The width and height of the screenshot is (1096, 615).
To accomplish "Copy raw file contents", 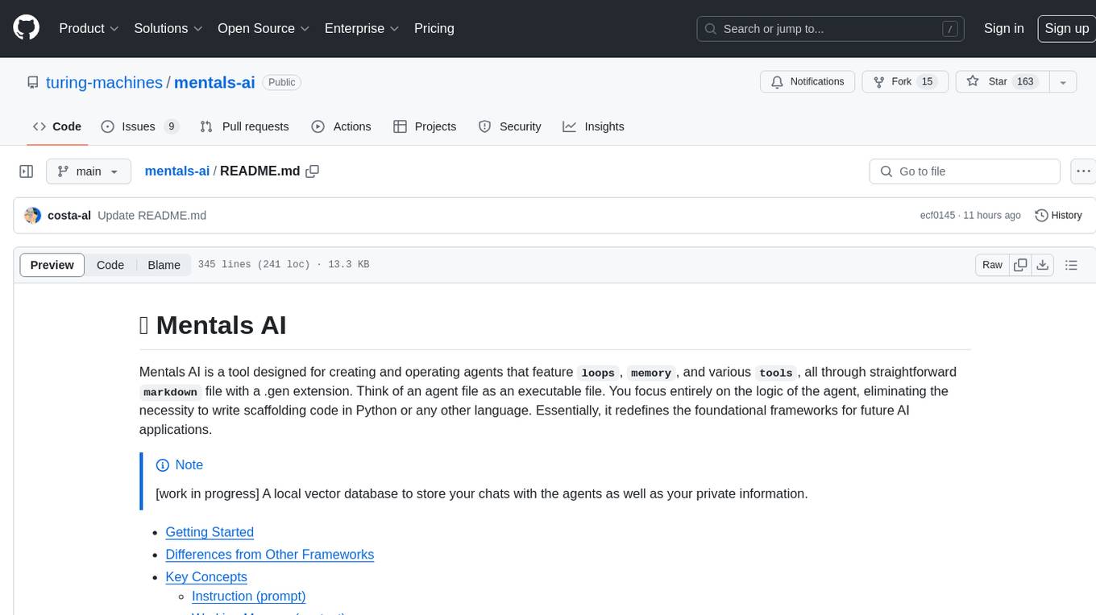I will 1020,265.
